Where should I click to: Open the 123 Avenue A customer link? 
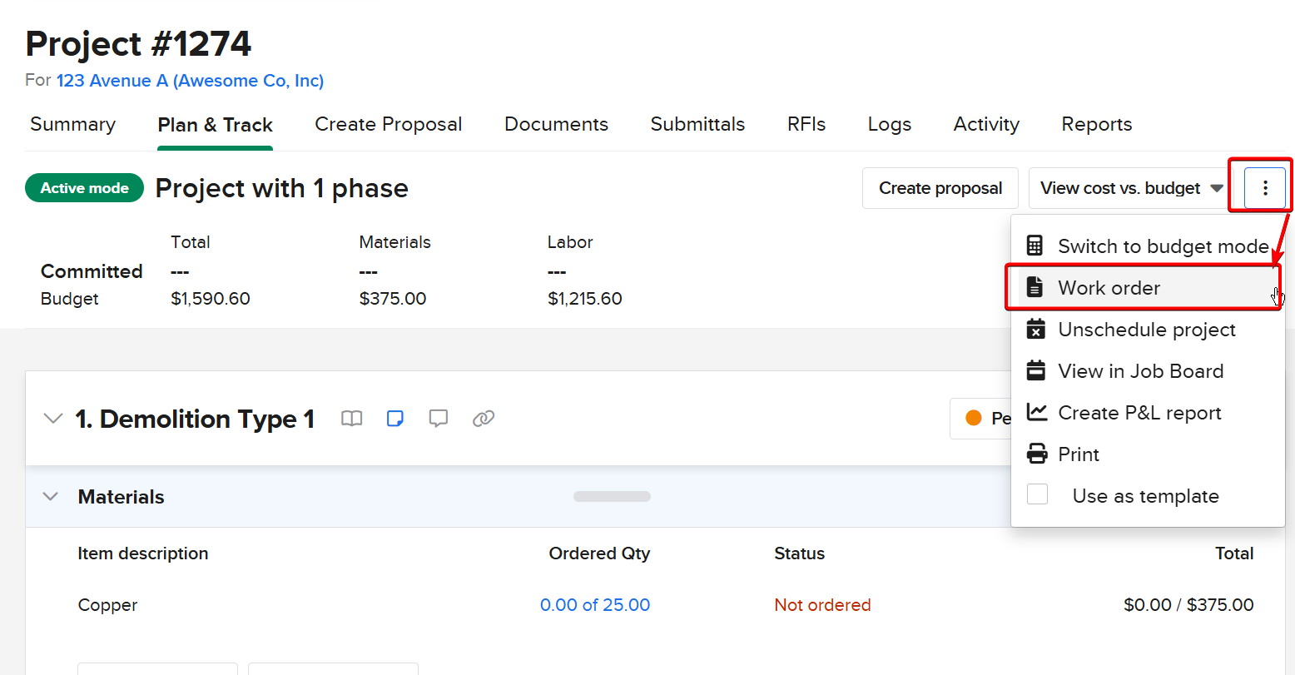pos(190,81)
